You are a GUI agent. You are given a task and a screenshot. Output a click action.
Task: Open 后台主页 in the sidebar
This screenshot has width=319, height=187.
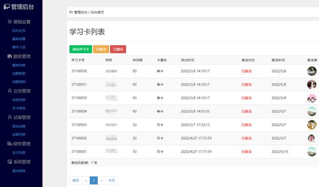[19, 30]
